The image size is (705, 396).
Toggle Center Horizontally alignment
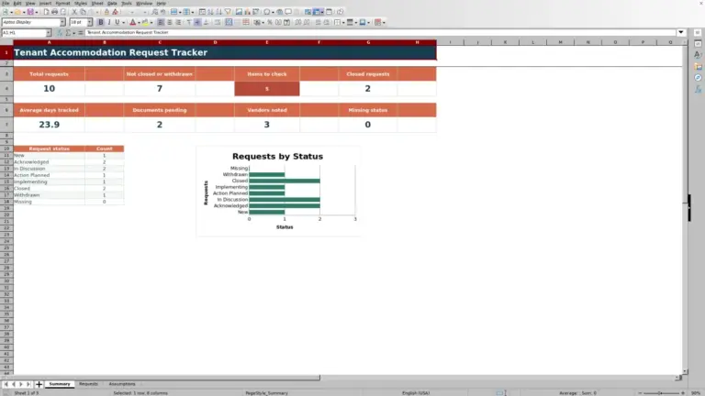point(170,22)
